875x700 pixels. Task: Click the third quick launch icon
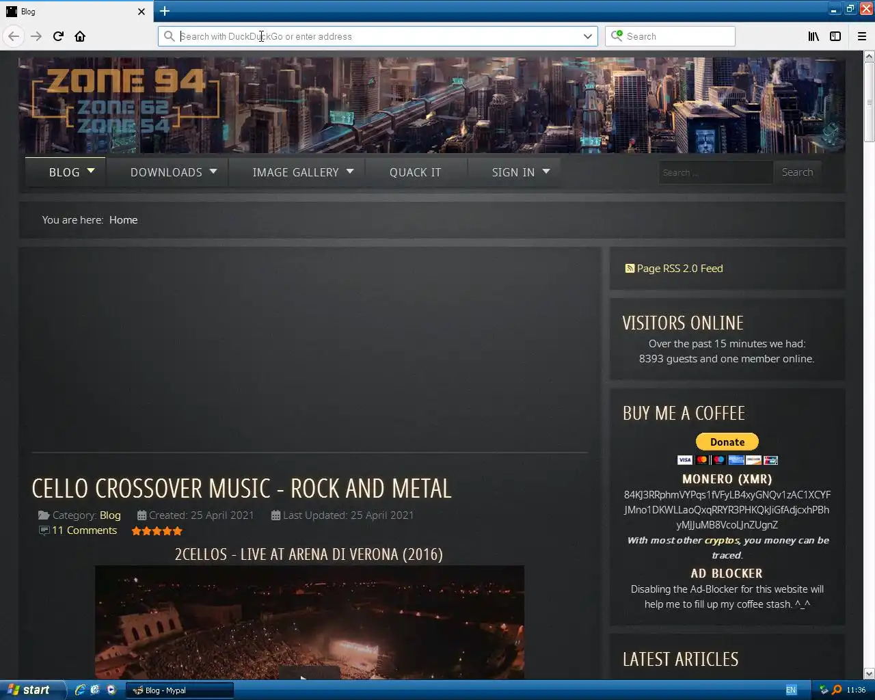111,690
